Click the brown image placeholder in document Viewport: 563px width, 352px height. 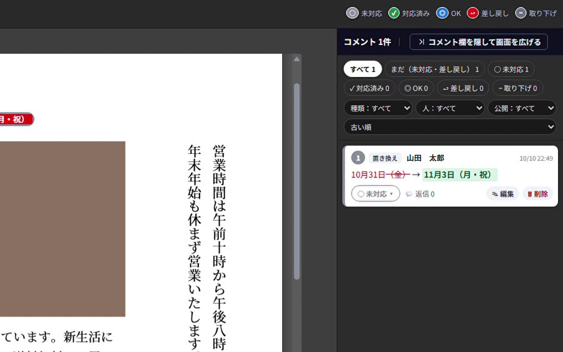tap(63, 229)
